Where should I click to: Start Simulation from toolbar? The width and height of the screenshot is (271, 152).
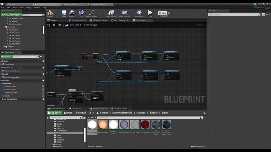(139, 13)
